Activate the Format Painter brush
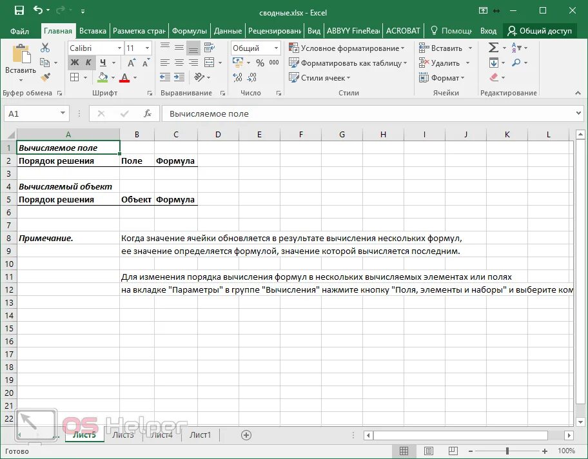Screen dimensions: 588x459 [45, 77]
